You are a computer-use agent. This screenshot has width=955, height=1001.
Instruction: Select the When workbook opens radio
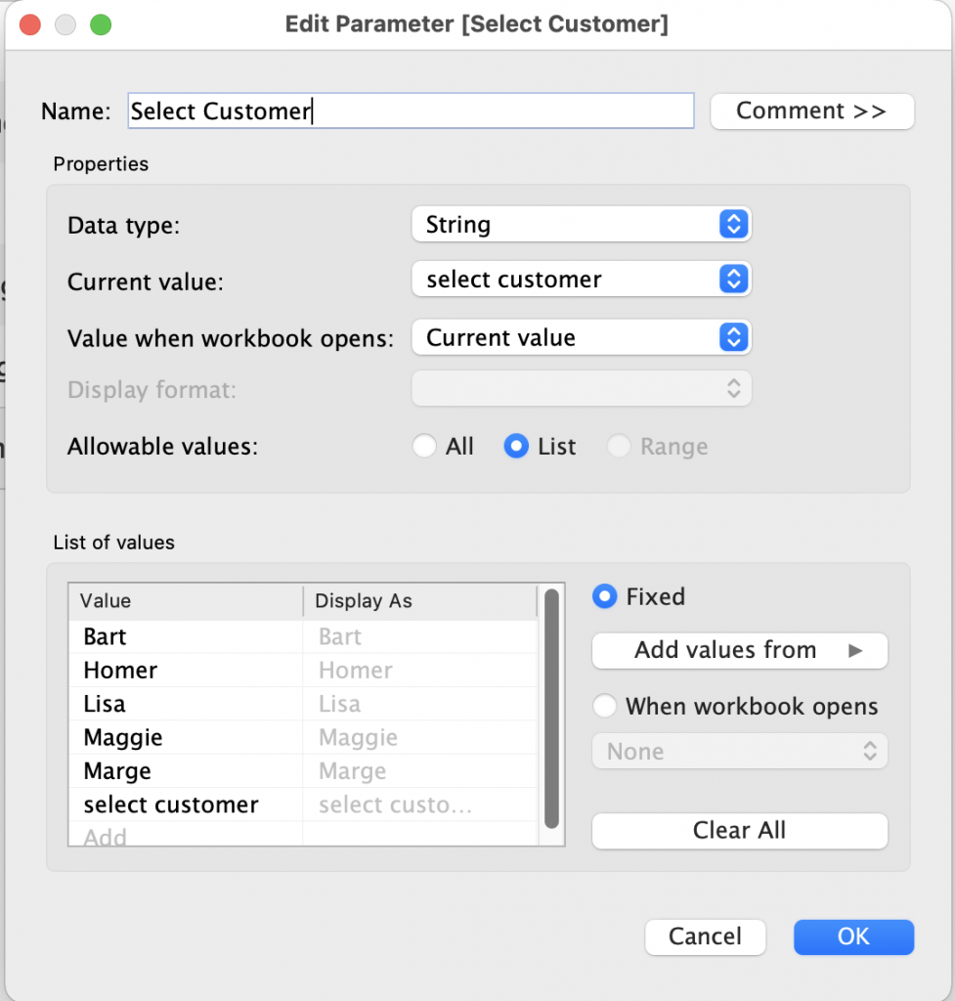(x=605, y=706)
